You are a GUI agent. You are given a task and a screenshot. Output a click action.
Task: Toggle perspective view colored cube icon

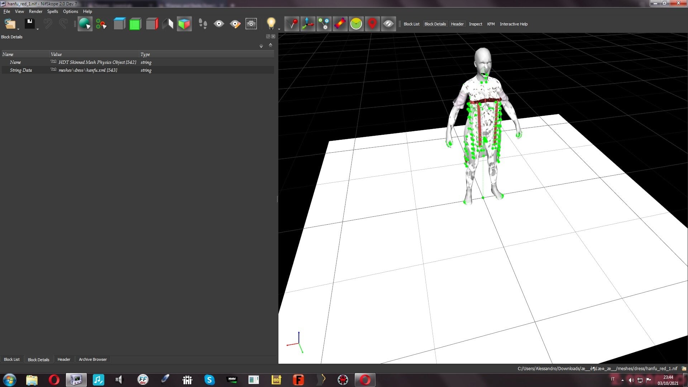(x=184, y=24)
